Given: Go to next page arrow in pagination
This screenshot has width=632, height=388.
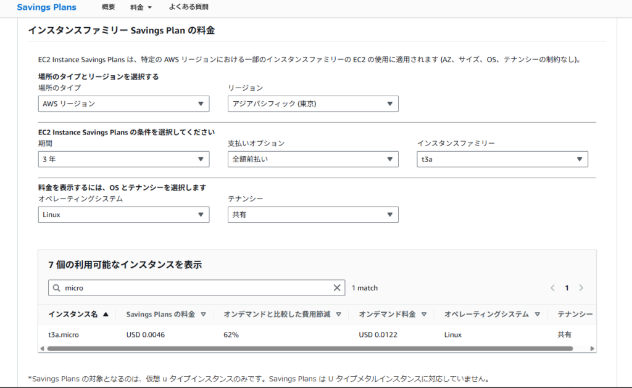Looking at the screenshot, I should 581,288.
